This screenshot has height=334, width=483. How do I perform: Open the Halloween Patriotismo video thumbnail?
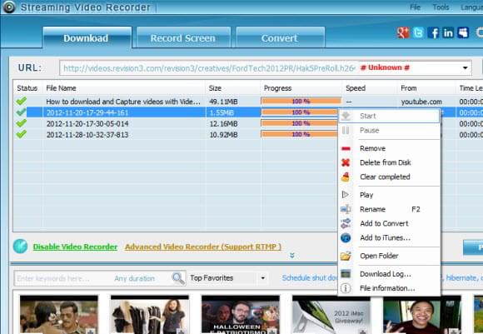[x=241, y=314]
